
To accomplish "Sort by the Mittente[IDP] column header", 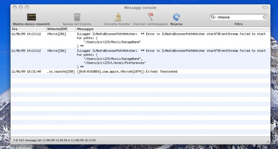I will (x=61, y=29).
